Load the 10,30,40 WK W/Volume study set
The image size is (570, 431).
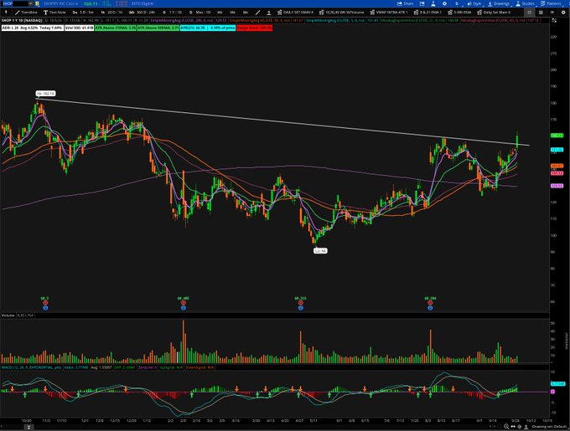pos(342,13)
